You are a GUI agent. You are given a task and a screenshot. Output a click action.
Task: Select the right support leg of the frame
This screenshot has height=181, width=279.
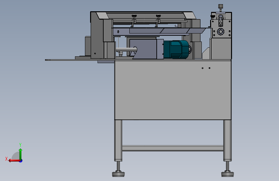pyautogui.click(x=228, y=140)
